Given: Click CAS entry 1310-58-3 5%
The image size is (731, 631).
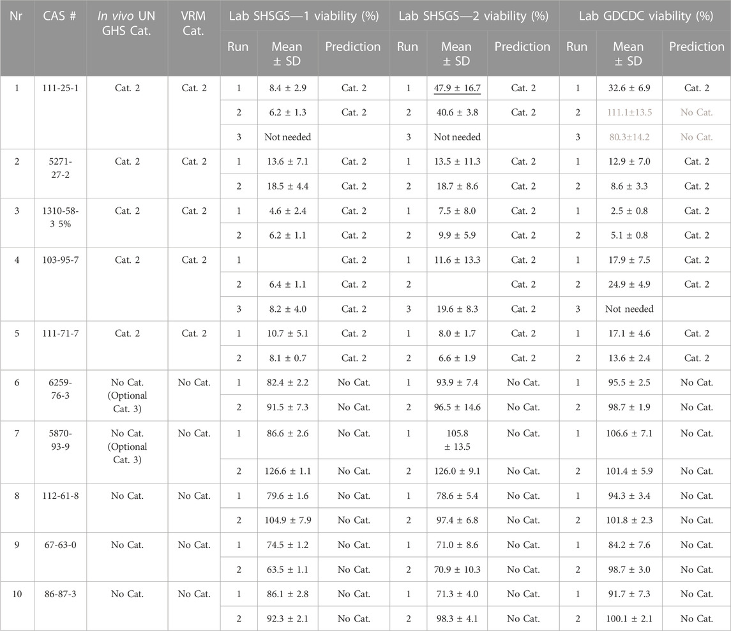Looking at the screenshot, I should point(60,217).
